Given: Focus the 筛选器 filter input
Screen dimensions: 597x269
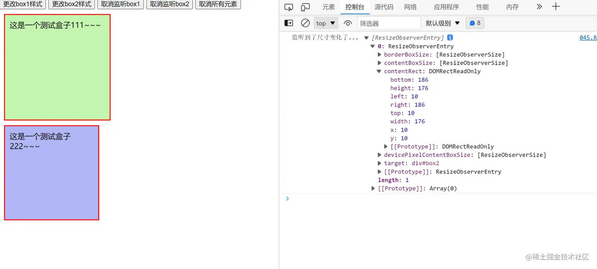Looking at the screenshot, I should (x=389, y=23).
